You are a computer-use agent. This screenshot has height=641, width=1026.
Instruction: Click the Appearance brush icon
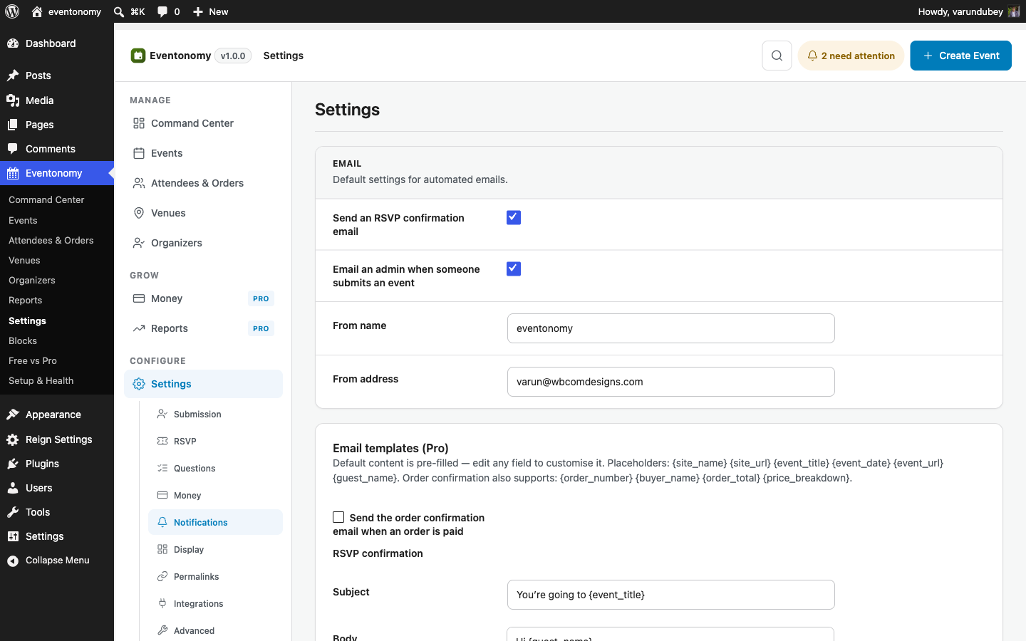tap(13, 415)
